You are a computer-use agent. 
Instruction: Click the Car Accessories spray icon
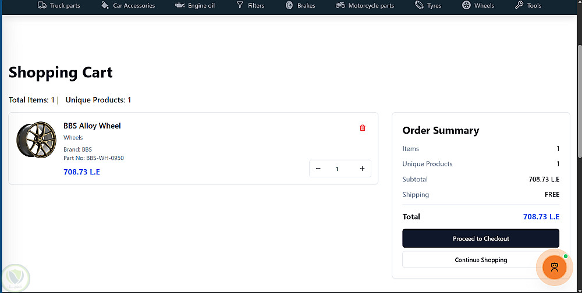point(105,6)
